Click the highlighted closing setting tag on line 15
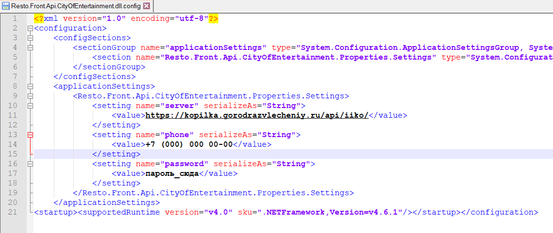553x233 pixels. click(116, 154)
